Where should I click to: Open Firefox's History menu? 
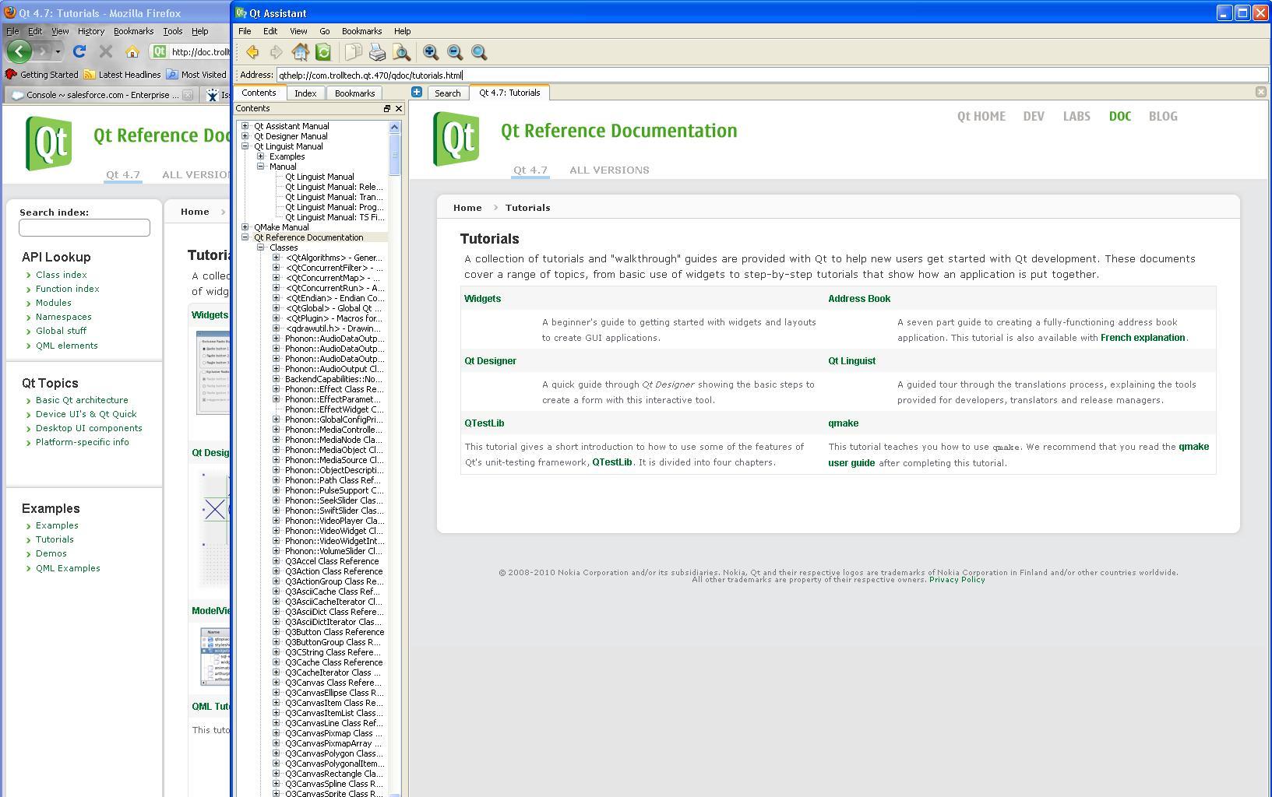tap(90, 31)
